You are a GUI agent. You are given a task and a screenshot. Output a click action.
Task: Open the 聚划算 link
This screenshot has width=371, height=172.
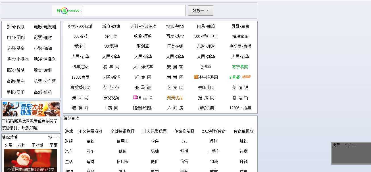tap(143, 46)
